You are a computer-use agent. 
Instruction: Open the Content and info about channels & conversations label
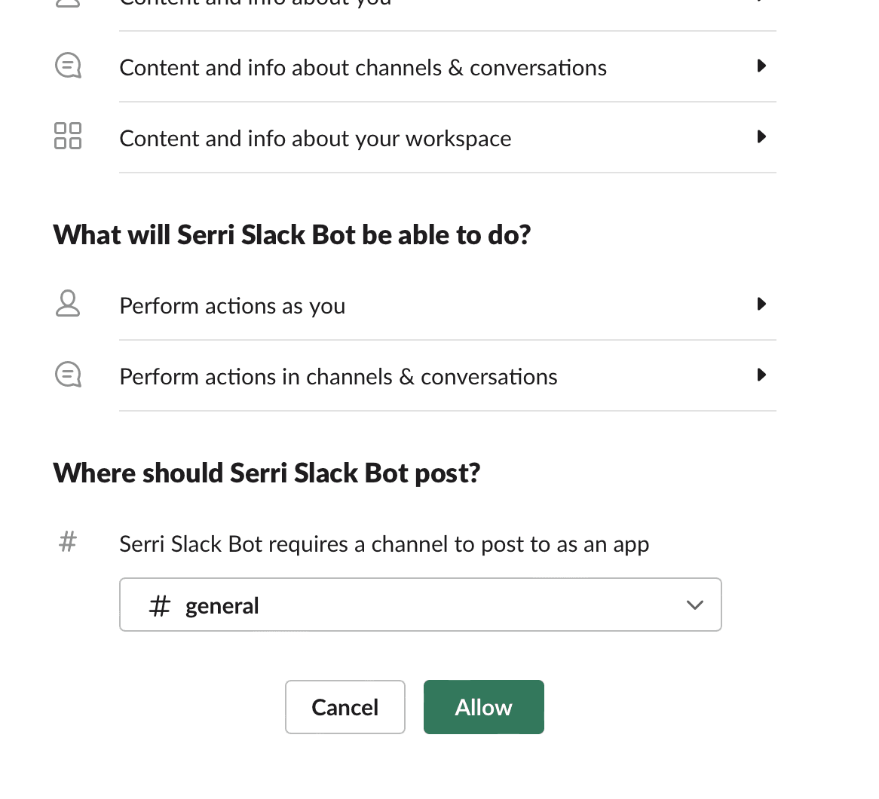tap(363, 68)
